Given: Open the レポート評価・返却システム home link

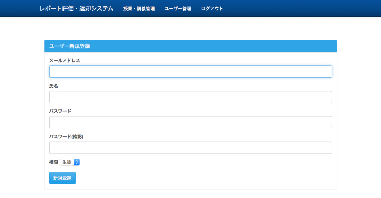Looking at the screenshot, I should coord(76,9).
